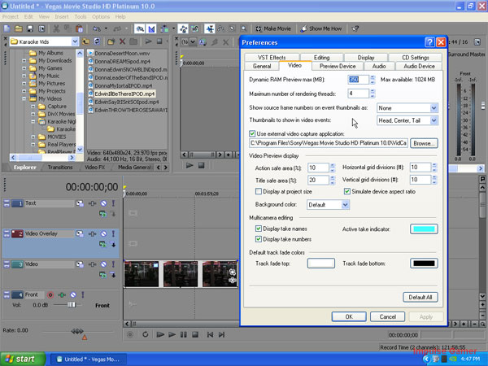
Task: Click the external capture application path field
Action: pos(329,143)
